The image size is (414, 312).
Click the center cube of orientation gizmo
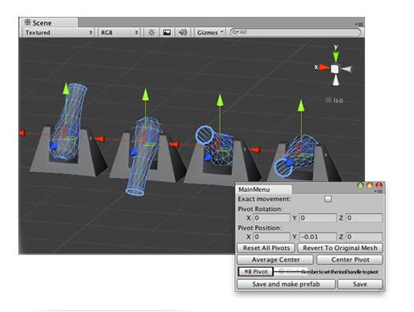[x=335, y=69]
